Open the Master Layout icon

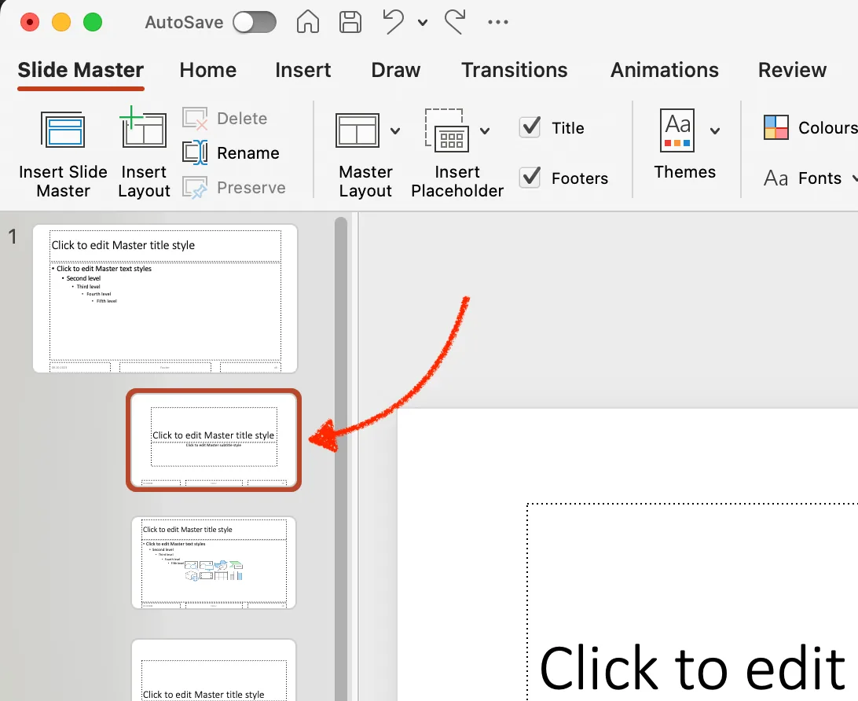click(x=357, y=130)
